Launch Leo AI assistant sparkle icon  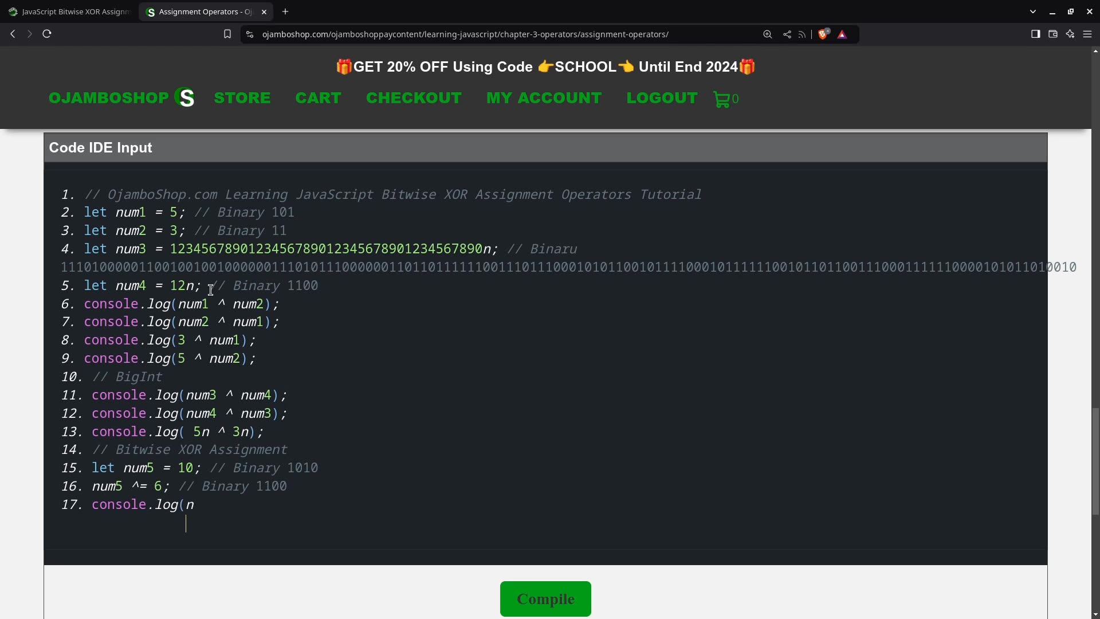pyautogui.click(x=1070, y=34)
